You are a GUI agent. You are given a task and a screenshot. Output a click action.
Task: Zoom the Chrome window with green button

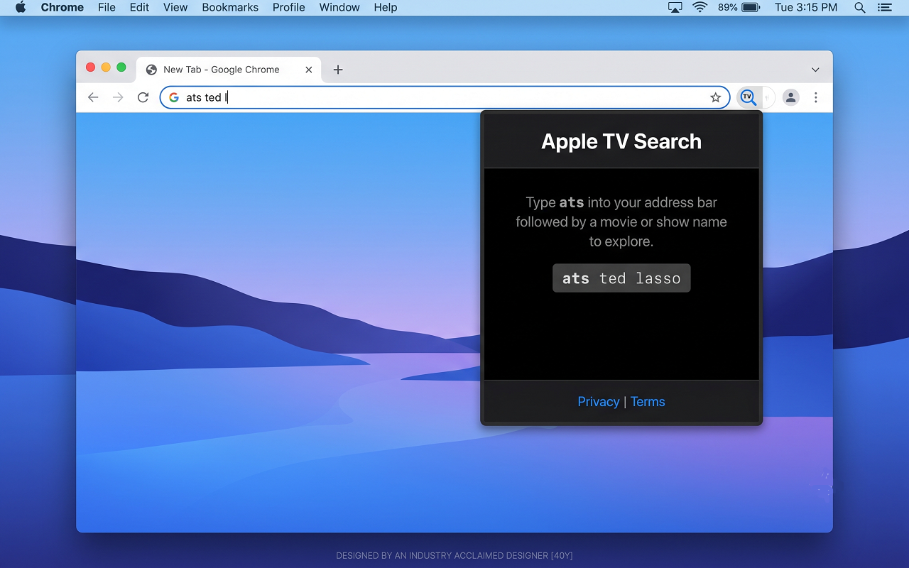coord(121,67)
